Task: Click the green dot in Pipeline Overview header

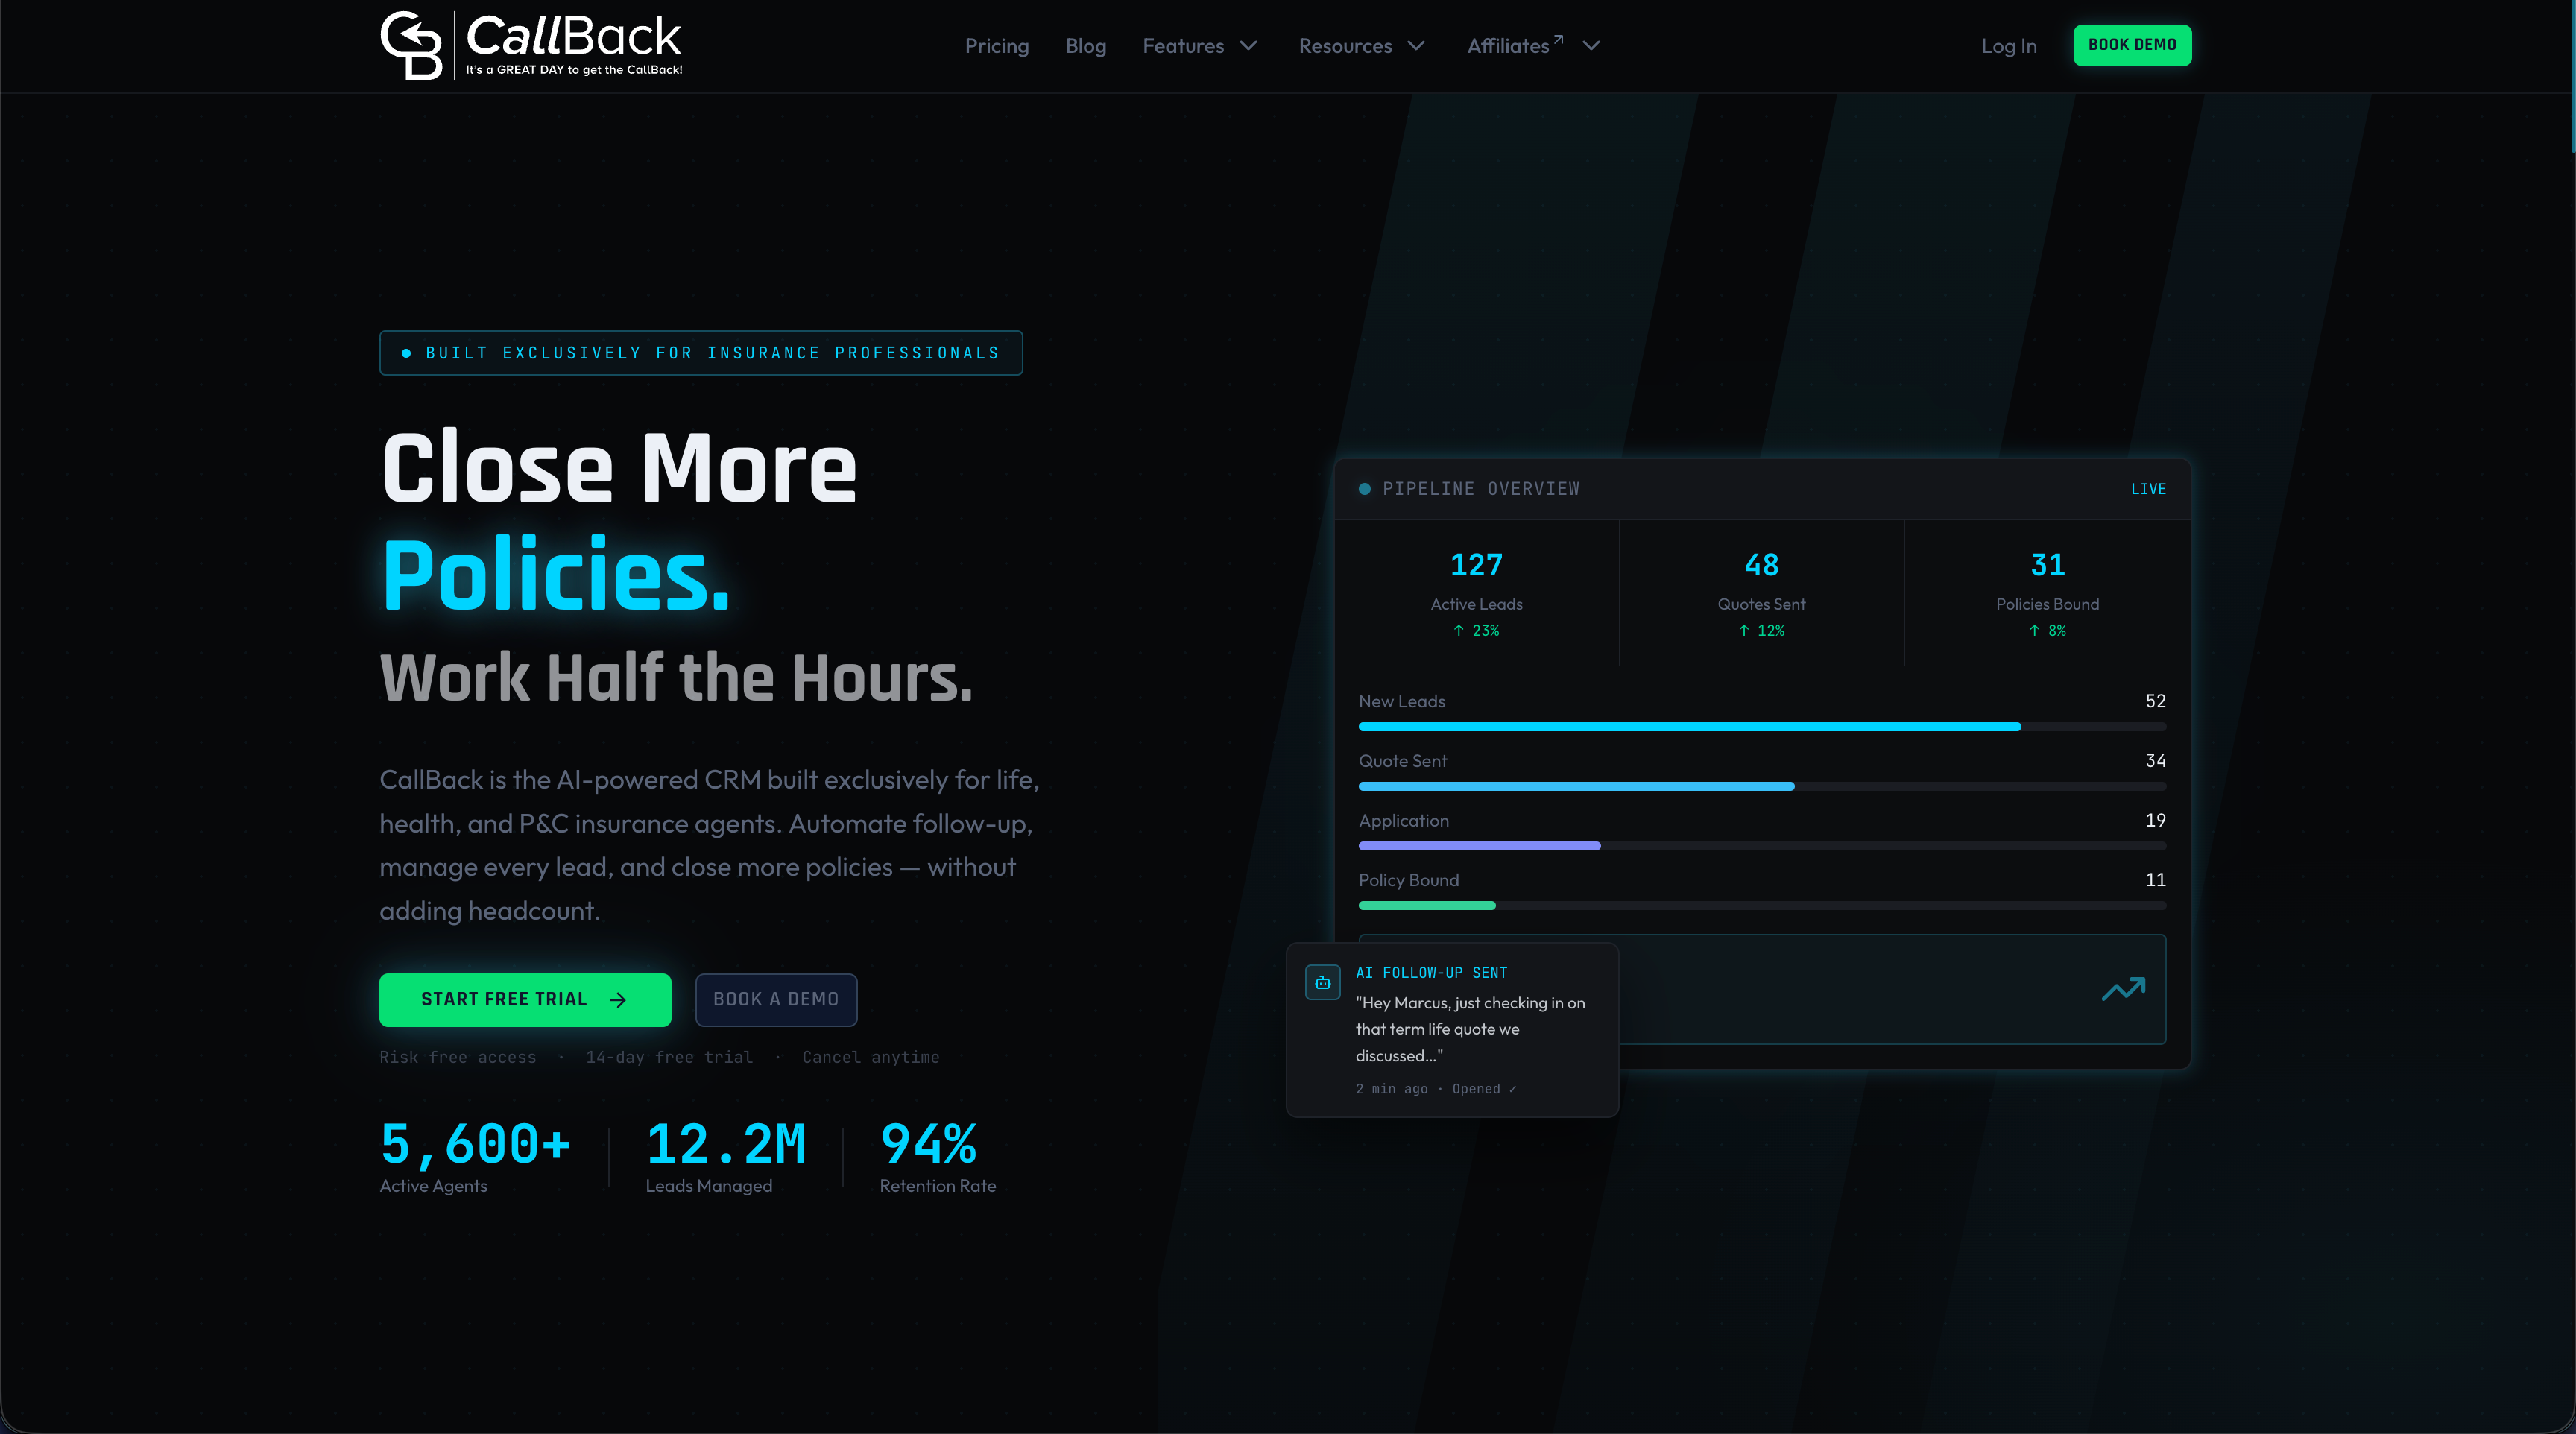Action: [x=1364, y=489]
